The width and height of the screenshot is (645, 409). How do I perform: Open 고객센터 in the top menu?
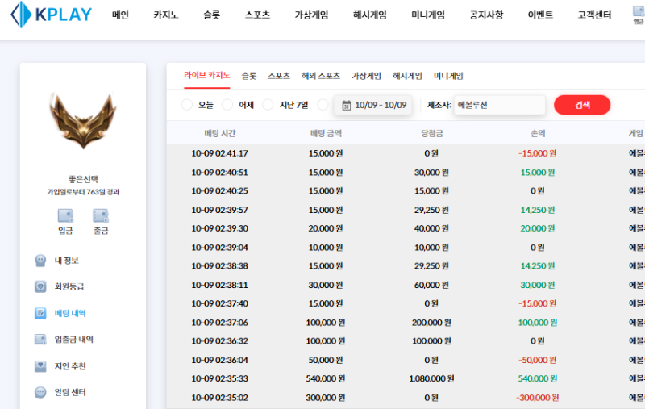pyautogui.click(x=594, y=15)
